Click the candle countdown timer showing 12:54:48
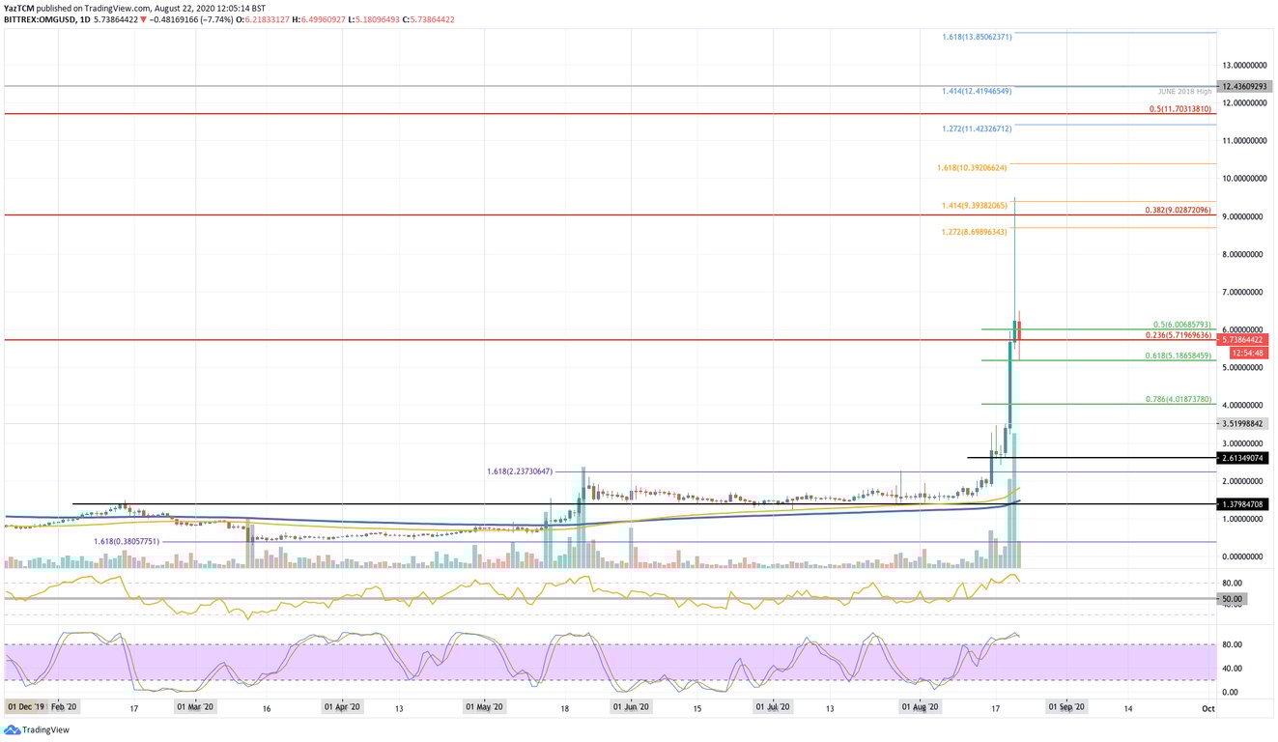The width and height of the screenshot is (1278, 742). (1246, 353)
